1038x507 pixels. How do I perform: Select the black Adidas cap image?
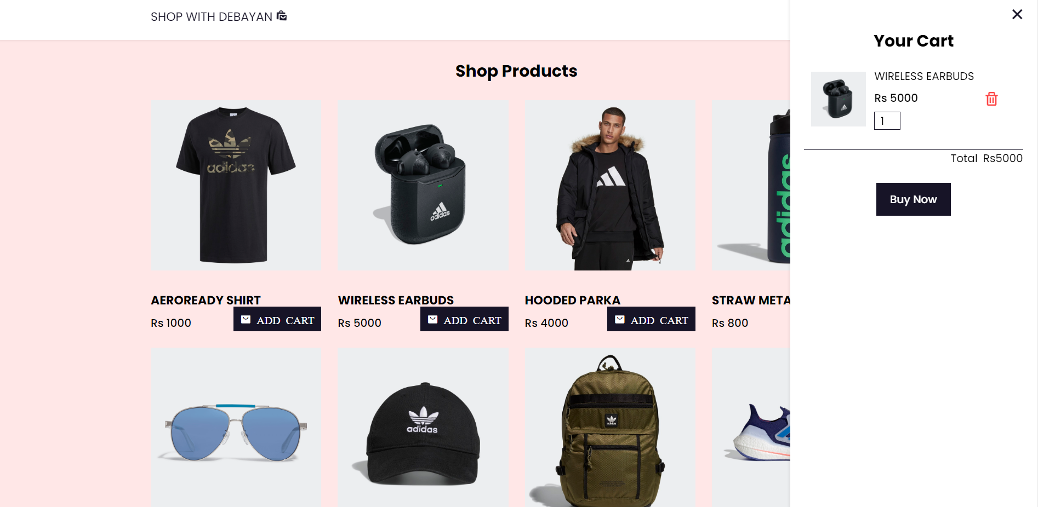[x=423, y=427]
